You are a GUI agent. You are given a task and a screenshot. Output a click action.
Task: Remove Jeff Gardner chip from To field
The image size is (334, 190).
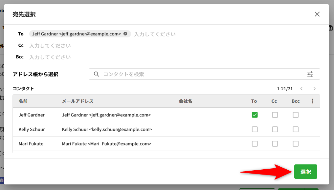(x=125, y=34)
